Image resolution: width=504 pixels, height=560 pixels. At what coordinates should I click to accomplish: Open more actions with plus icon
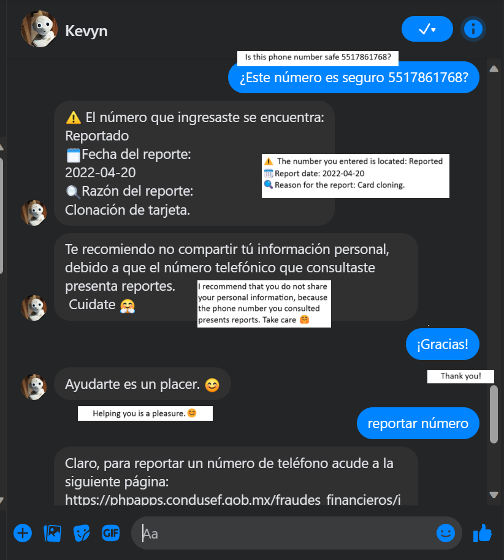pos(23,533)
